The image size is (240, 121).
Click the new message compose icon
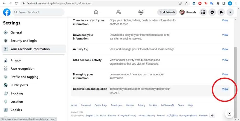click(229, 114)
